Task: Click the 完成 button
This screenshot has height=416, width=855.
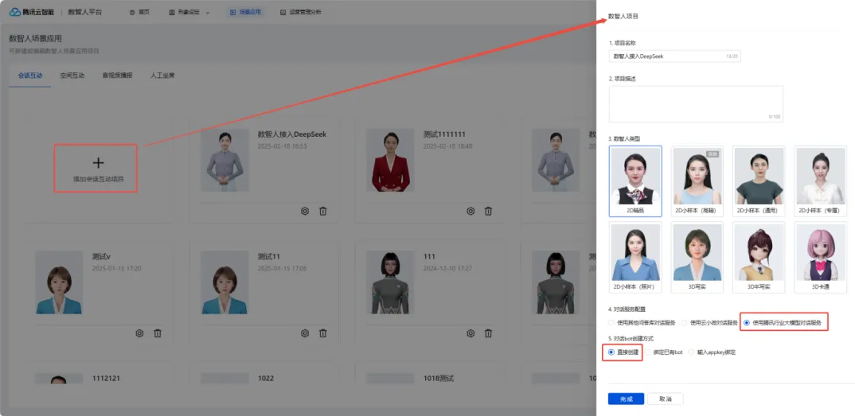Action: pyautogui.click(x=626, y=399)
